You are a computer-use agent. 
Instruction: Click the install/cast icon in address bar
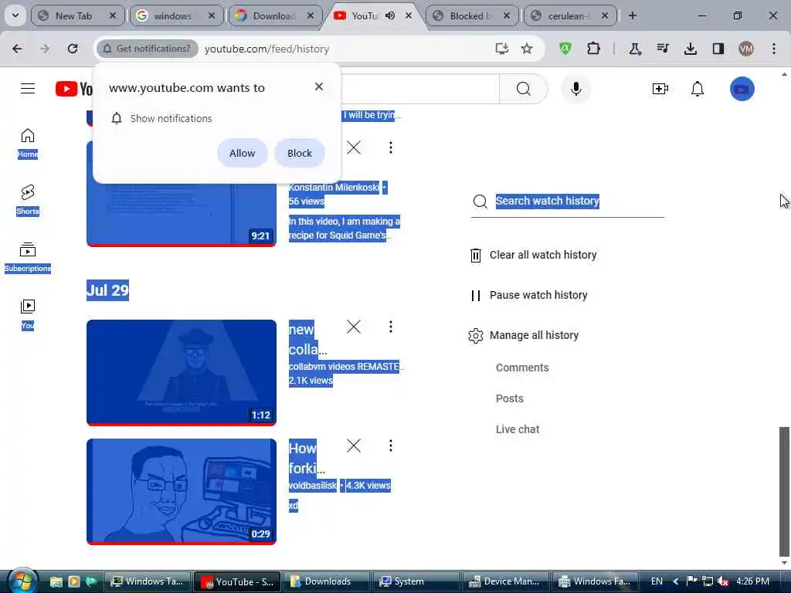click(501, 49)
